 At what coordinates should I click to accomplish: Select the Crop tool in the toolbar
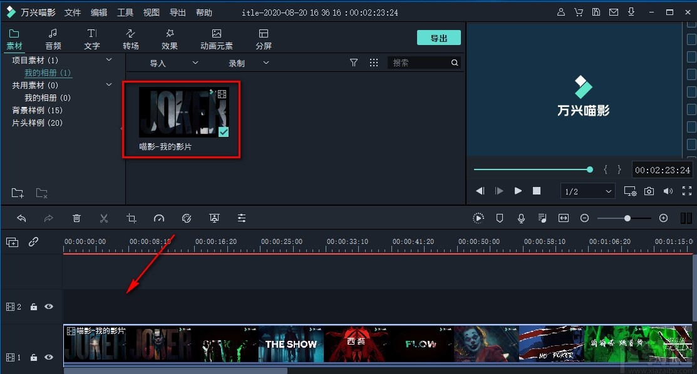coord(132,218)
